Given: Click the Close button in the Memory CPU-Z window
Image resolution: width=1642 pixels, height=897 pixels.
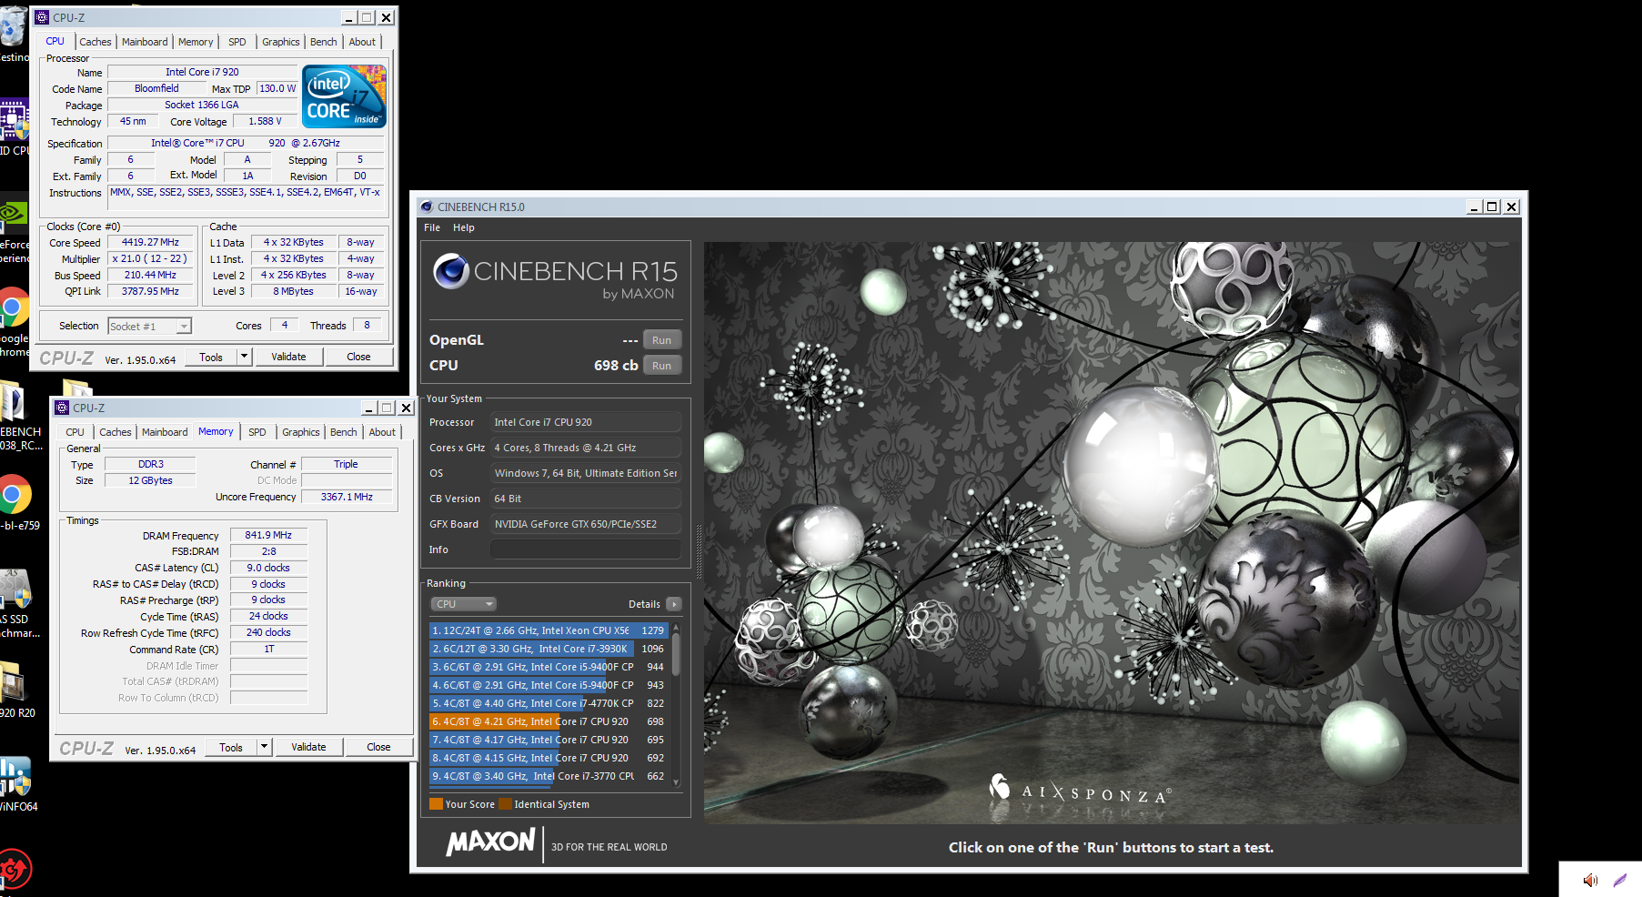Looking at the screenshot, I should point(378,747).
